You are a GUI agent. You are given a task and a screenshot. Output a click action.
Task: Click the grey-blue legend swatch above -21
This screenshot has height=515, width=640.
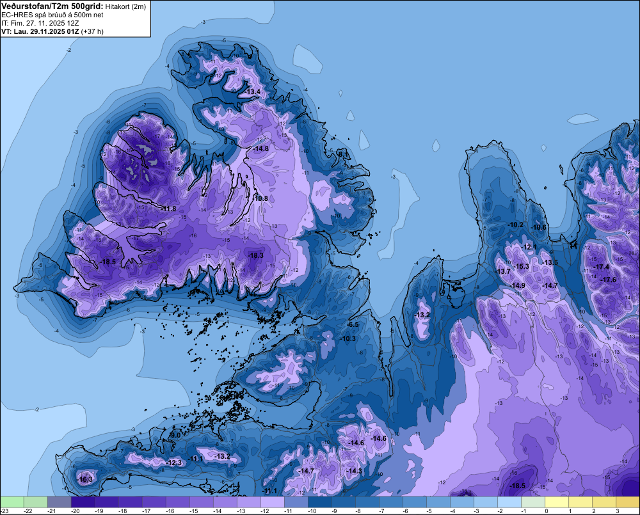pos(59,502)
